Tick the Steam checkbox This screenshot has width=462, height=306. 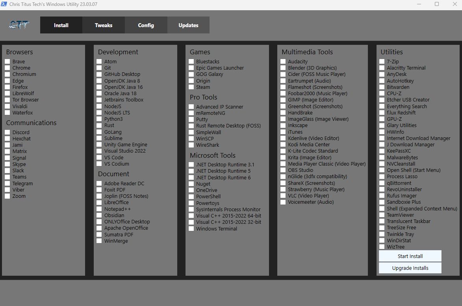191,87
